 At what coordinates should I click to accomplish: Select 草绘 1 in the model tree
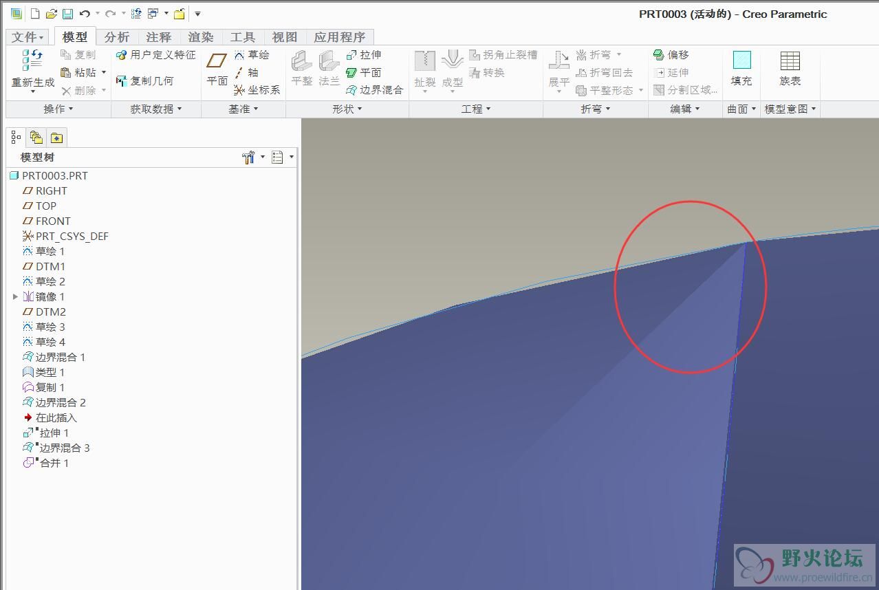44,252
